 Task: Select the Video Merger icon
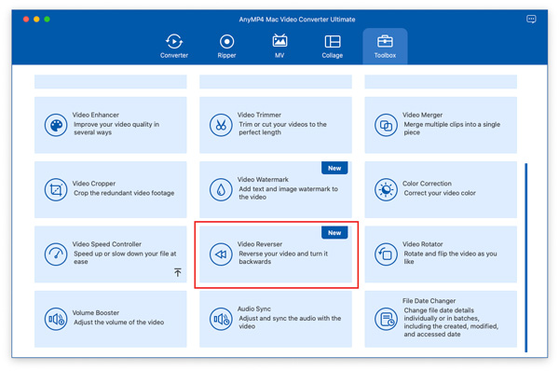386,125
